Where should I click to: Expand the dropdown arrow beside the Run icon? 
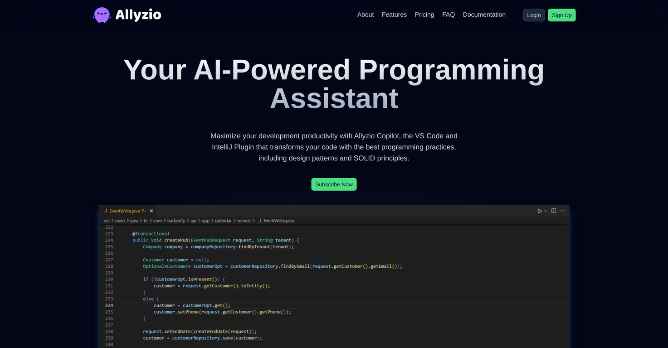click(546, 211)
